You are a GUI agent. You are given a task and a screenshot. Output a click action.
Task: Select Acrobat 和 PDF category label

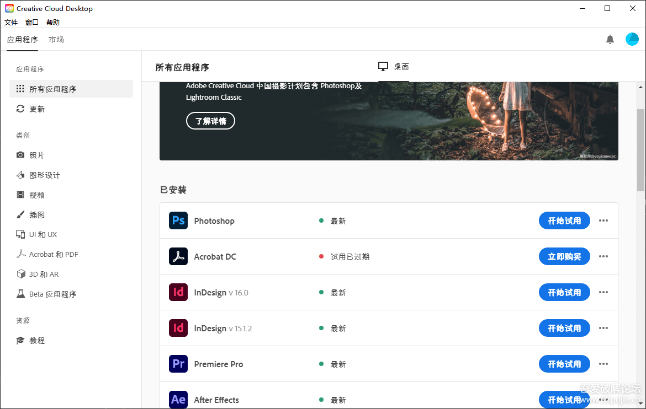tap(54, 254)
